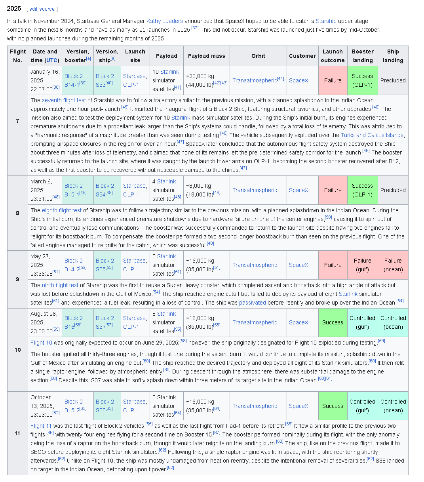The height and width of the screenshot is (482, 424).
Task: Open citation [58] after June 29, 2025
Action: click(183, 341)
